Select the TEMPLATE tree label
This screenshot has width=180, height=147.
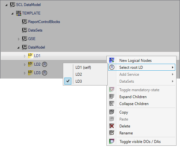31,13
